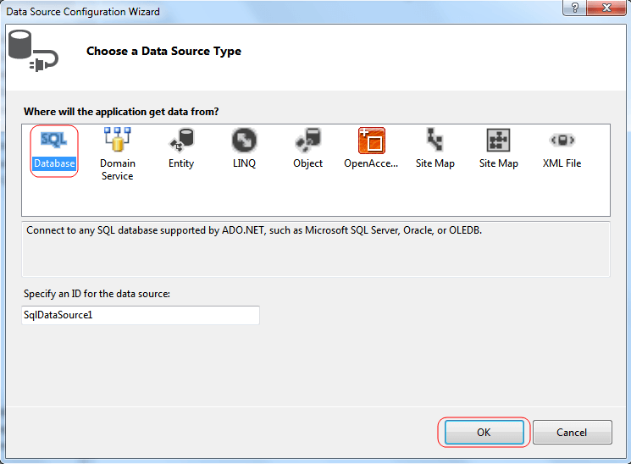The height and width of the screenshot is (464, 631).
Task: Select Site Map with branching tree icon
Action: [x=435, y=149]
